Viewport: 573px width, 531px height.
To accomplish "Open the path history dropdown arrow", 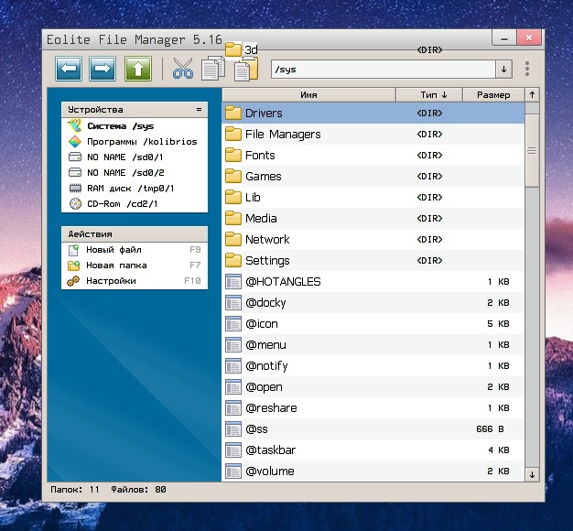I will pos(503,70).
